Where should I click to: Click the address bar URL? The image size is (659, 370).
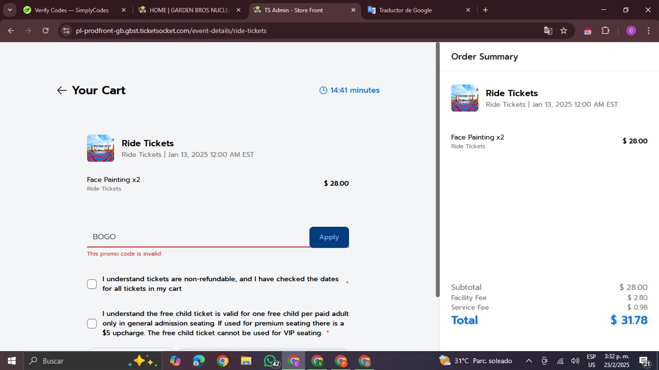171,31
